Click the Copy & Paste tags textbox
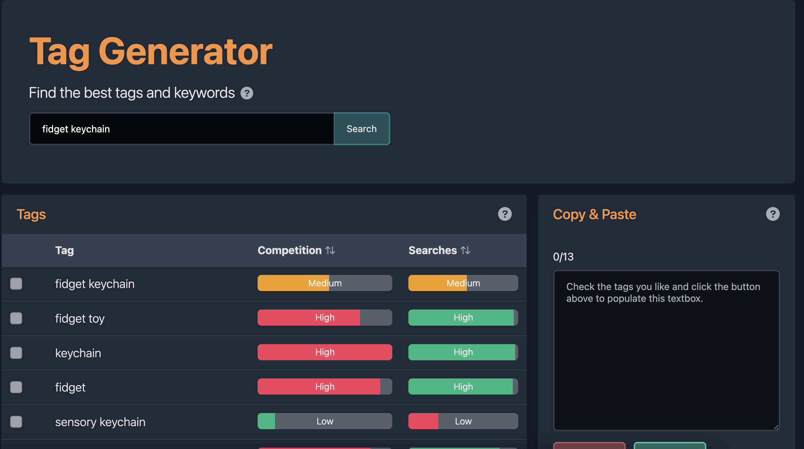Image resolution: width=804 pixels, height=449 pixels. tap(666, 350)
